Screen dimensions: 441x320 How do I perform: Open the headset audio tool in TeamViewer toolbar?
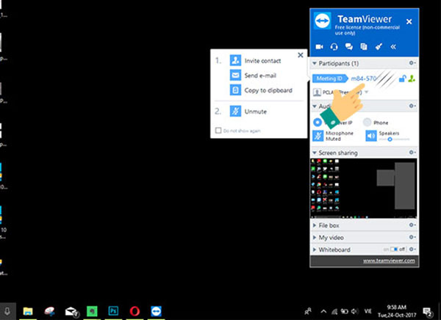click(x=334, y=47)
